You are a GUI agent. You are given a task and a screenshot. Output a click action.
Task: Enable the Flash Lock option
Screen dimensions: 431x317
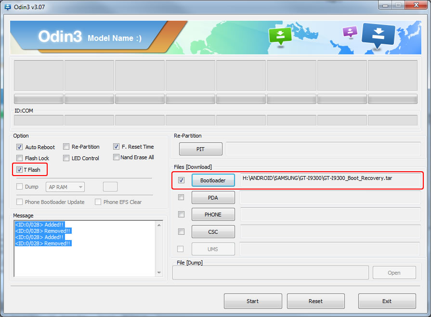pos(19,158)
